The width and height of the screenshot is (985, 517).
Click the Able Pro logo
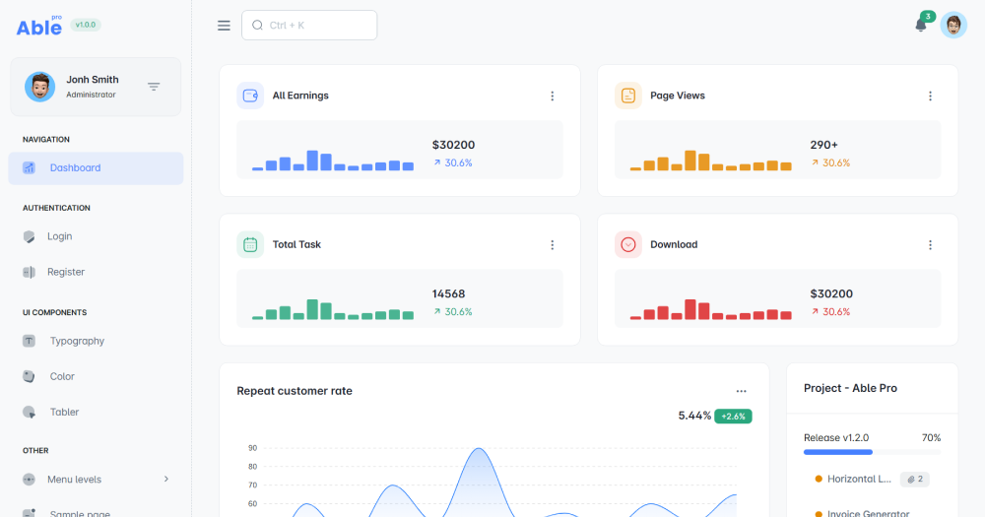[x=39, y=26]
